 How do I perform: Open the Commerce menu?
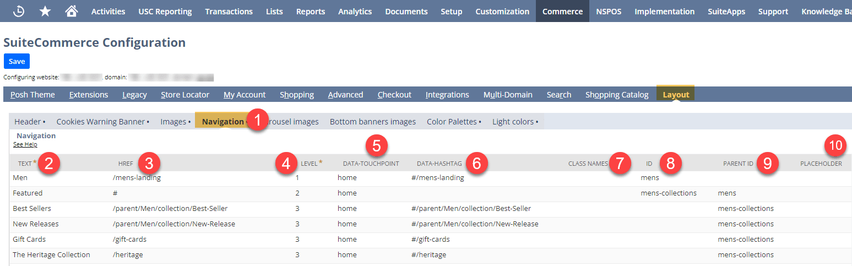pyautogui.click(x=562, y=11)
